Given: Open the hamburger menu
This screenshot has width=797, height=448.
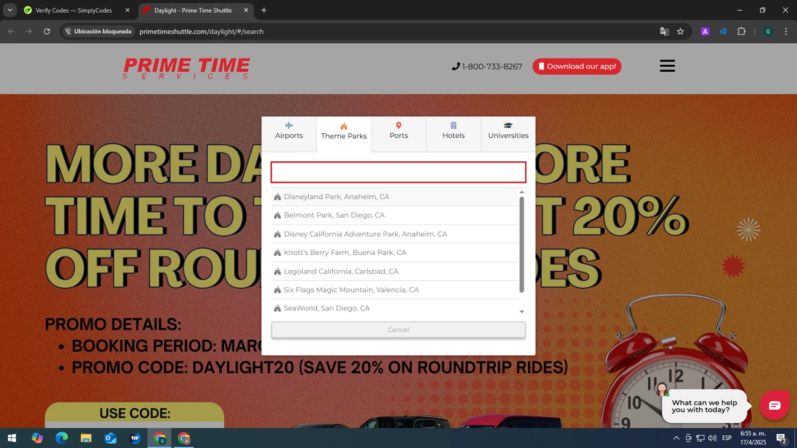Looking at the screenshot, I should (667, 66).
